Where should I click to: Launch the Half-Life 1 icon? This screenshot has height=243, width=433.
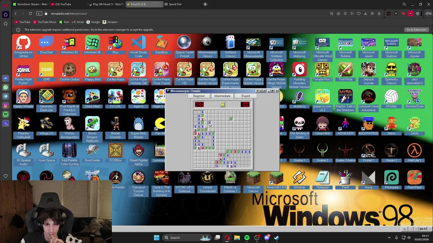click(x=414, y=153)
